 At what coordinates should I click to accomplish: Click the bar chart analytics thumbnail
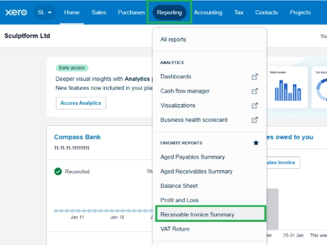[x=287, y=87]
